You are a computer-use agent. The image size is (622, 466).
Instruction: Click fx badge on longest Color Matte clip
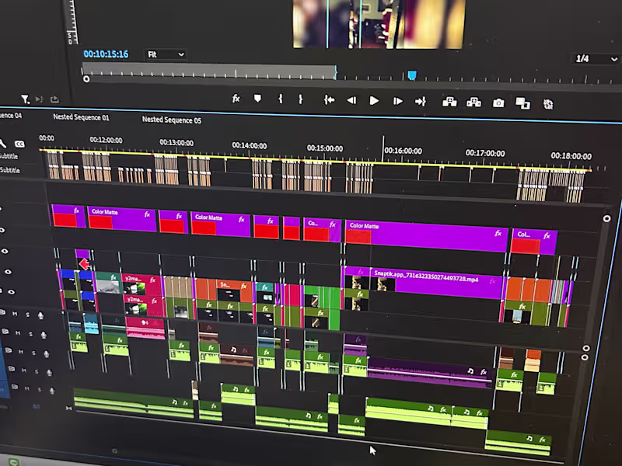pyautogui.click(x=498, y=234)
